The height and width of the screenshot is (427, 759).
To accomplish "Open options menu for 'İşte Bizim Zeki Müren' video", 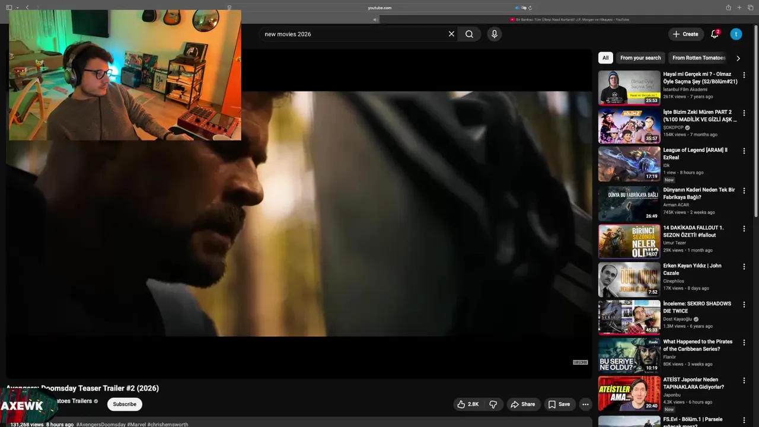I will [744, 113].
